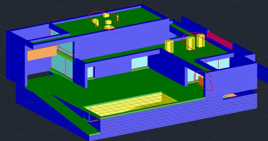Select the flat yellow tray in upper room
The image size is (268, 141).
click(x=110, y=27)
